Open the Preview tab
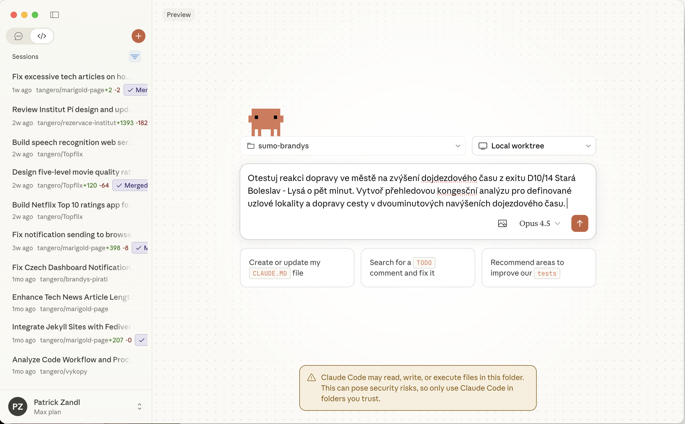Screen dimensions: 685x424 click(179, 15)
